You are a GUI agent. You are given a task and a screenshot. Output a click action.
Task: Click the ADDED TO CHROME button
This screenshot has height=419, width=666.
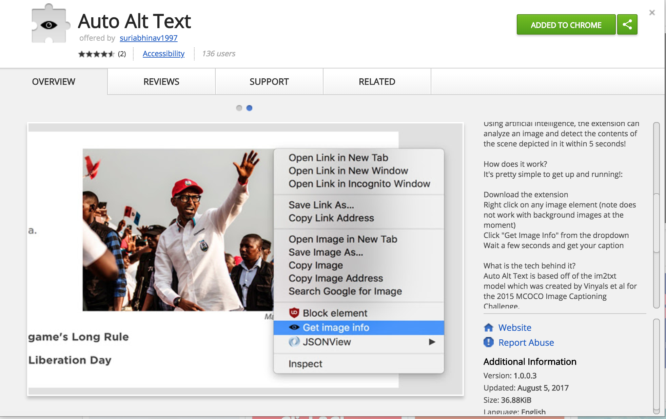[x=566, y=24]
